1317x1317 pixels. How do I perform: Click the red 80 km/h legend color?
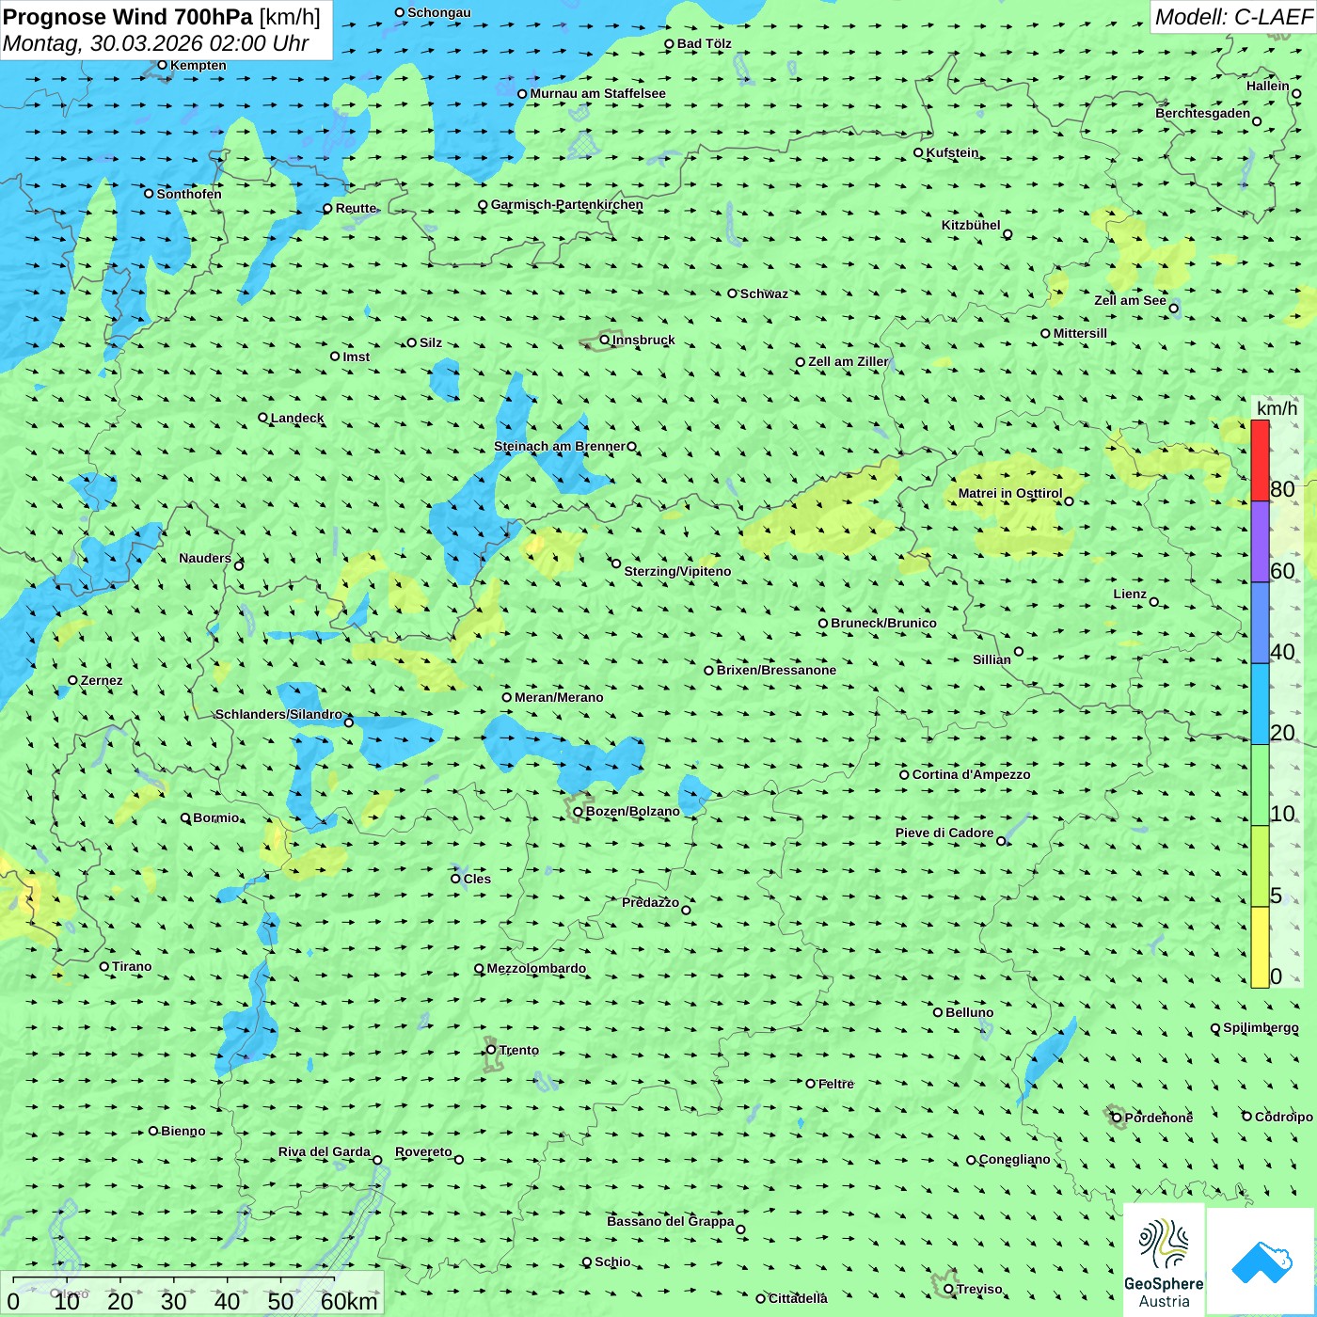pyautogui.click(x=1260, y=460)
